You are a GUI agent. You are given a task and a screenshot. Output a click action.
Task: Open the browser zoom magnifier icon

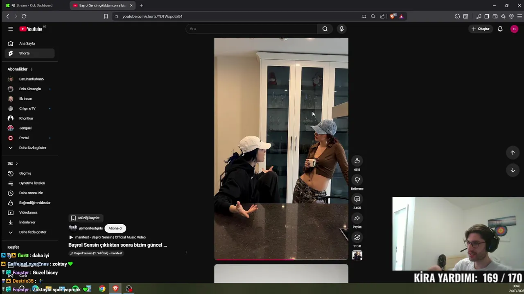(373, 16)
